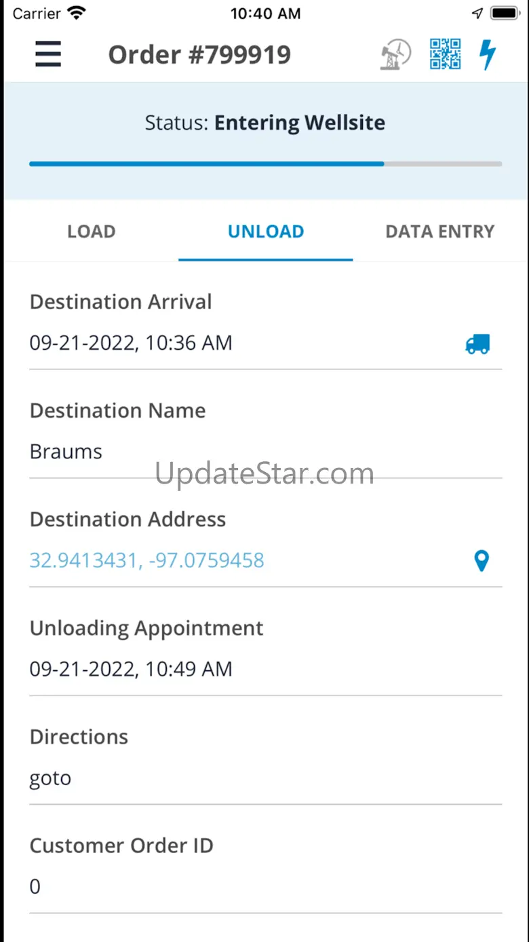529x942 pixels.
Task: Tap the Destination Arrival date value
Action: 131,343
